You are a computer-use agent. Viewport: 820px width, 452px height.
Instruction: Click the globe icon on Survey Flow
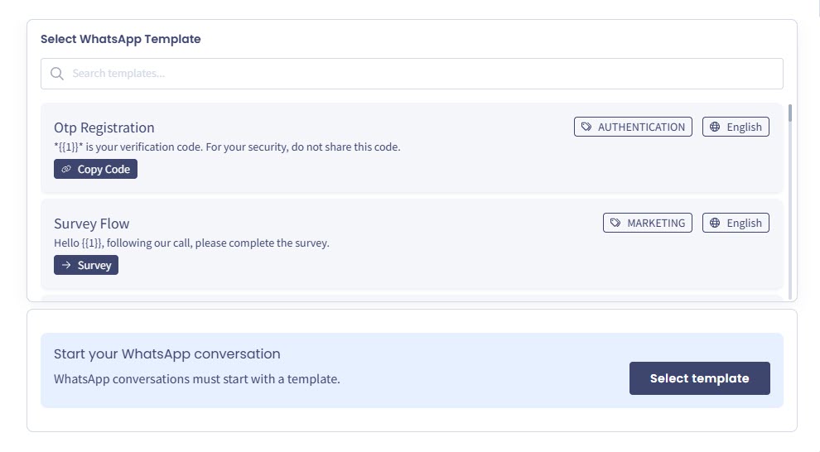click(x=715, y=224)
